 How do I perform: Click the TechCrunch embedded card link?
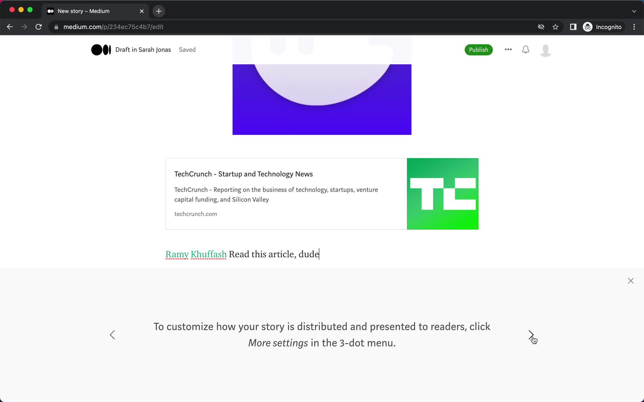coord(321,194)
